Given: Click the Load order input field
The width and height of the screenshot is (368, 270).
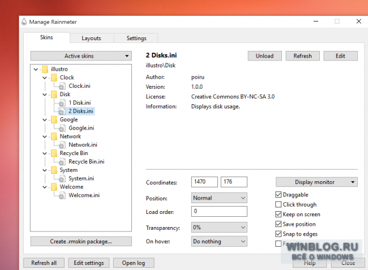Looking at the screenshot, I should pyautogui.click(x=219, y=211).
